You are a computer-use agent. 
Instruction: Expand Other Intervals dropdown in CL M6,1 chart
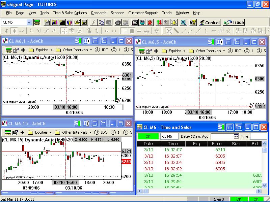91,50
